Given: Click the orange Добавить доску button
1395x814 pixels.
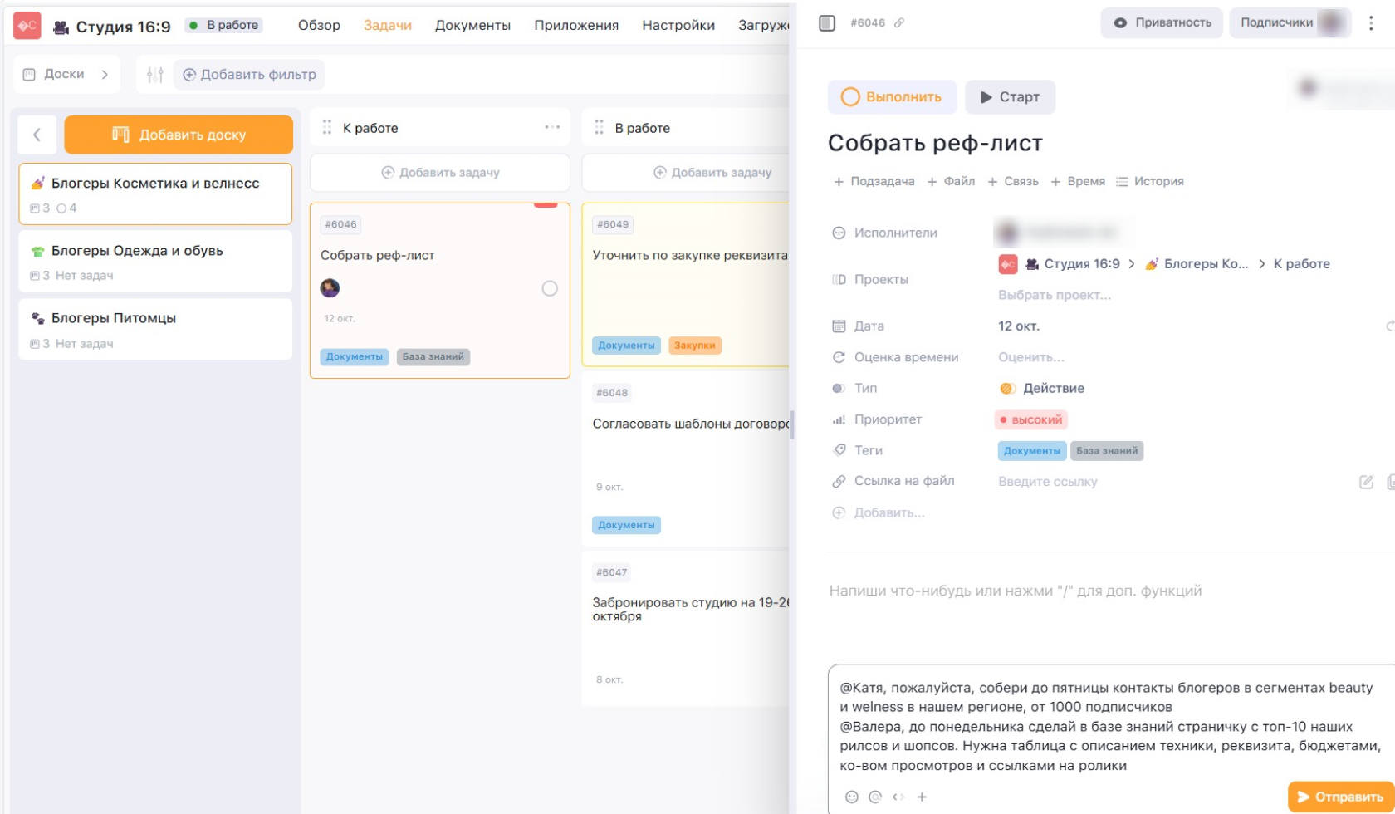Looking at the screenshot, I should (x=179, y=135).
